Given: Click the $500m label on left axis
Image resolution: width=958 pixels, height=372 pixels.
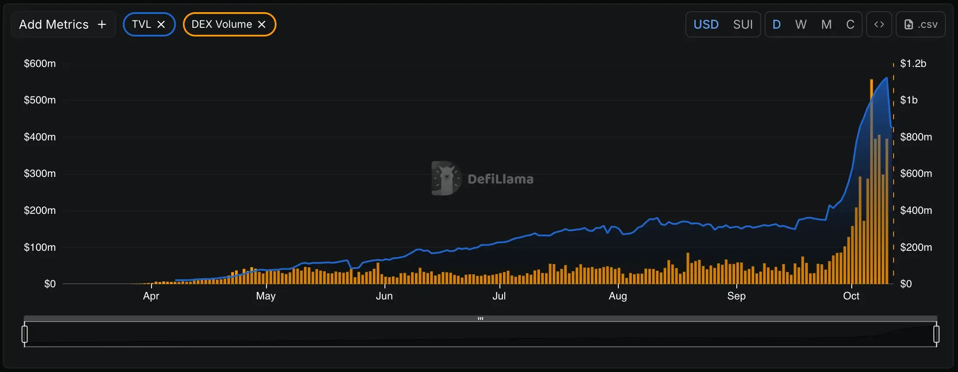Looking at the screenshot, I should click(40, 100).
